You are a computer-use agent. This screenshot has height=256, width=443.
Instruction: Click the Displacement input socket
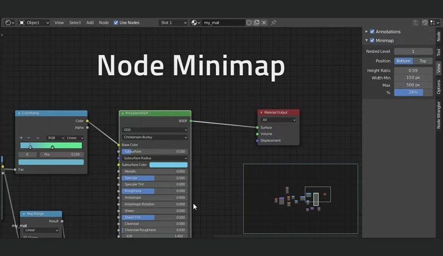pyautogui.click(x=258, y=140)
